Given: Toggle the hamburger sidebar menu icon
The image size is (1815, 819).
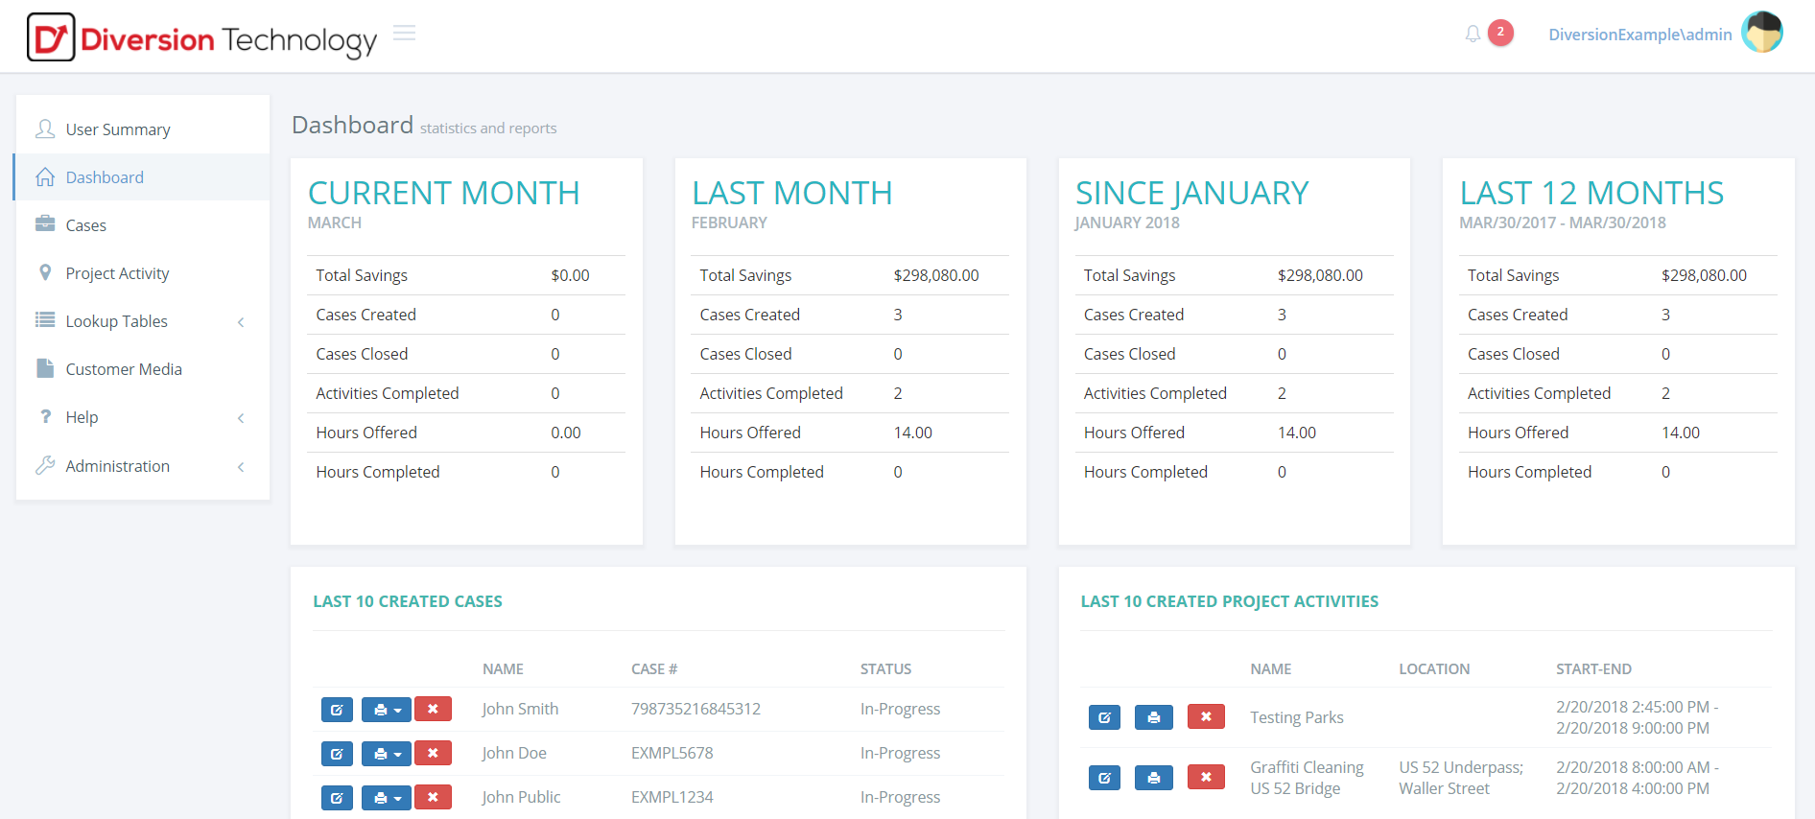Looking at the screenshot, I should [x=405, y=34].
